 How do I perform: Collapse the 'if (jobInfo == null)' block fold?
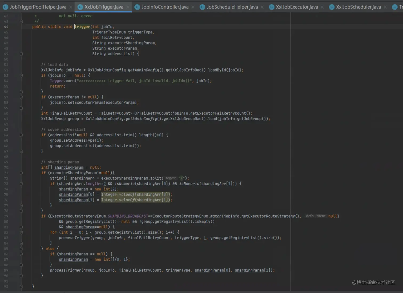pyautogui.click(x=21, y=76)
